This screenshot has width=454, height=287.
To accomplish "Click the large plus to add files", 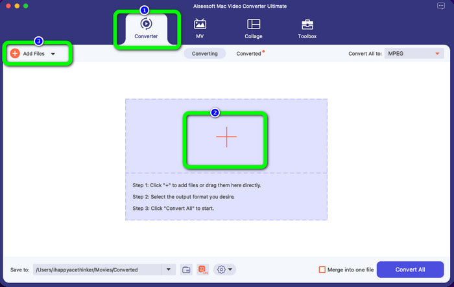I will tap(226, 137).
